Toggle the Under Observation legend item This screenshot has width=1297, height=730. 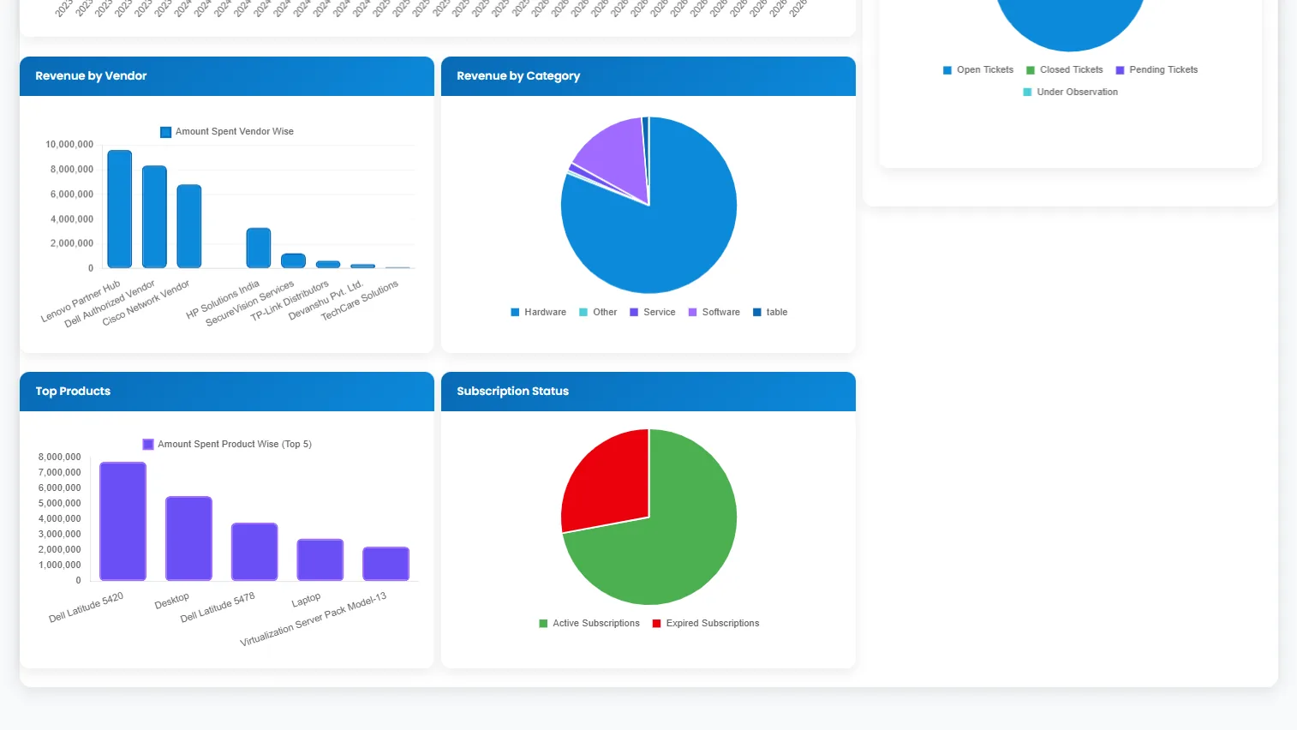1070,93
